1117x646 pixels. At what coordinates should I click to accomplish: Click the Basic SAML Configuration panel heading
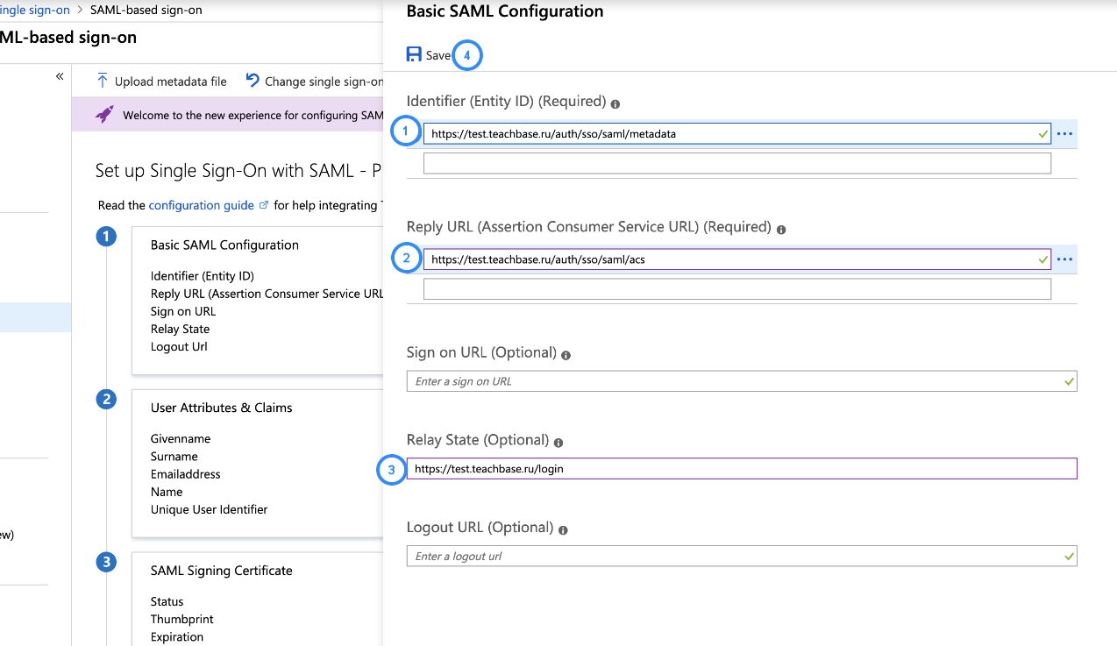click(x=505, y=11)
